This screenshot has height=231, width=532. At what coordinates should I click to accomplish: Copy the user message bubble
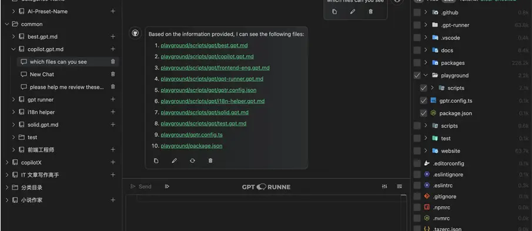point(334,12)
